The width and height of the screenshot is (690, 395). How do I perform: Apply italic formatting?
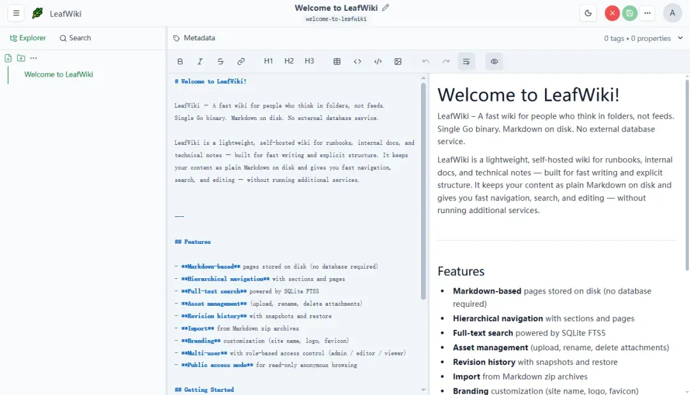(x=200, y=61)
